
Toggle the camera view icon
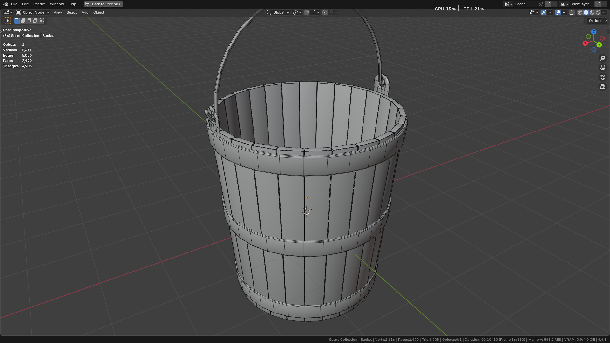coord(603,77)
